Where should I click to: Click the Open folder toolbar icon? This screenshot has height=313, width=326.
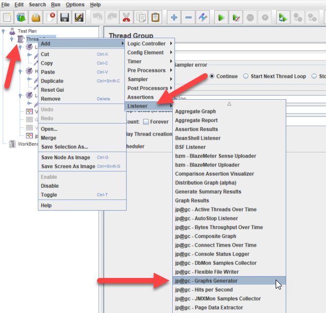point(36,18)
